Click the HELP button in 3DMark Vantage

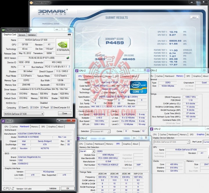point(194,17)
